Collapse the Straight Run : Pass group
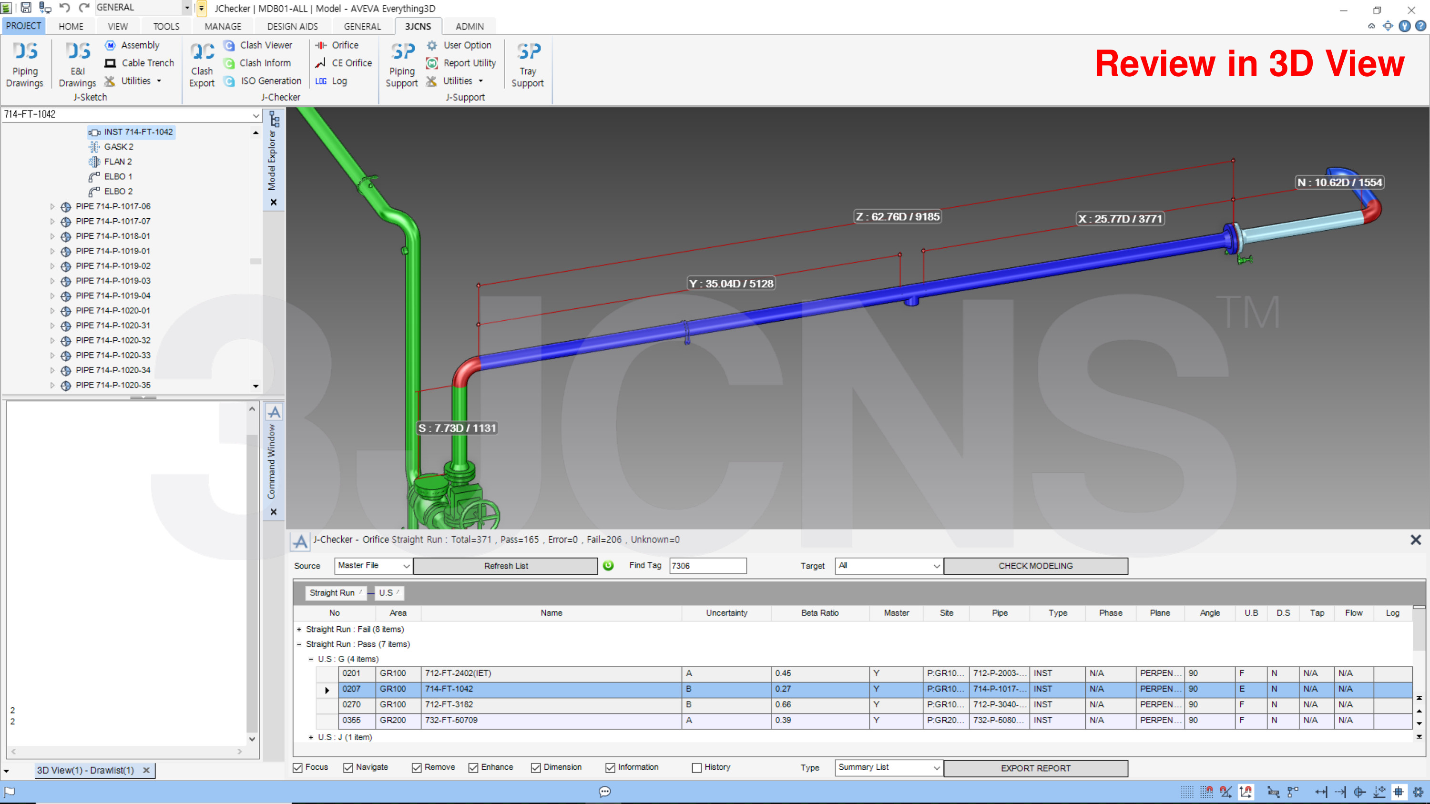1430x804 pixels. (299, 644)
